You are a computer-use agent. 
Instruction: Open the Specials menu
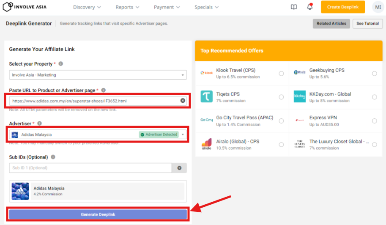coord(206,7)
